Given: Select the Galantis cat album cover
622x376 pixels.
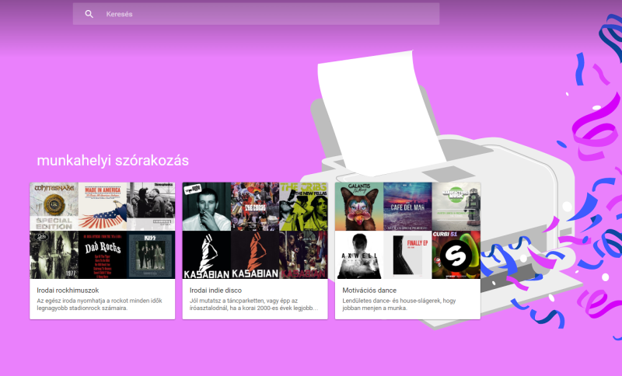Looking at the screenshot, I should coord(359,207).
